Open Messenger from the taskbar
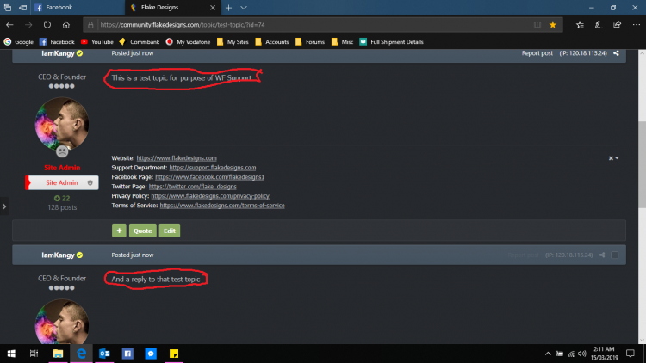The image size is (646, 363). (150, 353)
